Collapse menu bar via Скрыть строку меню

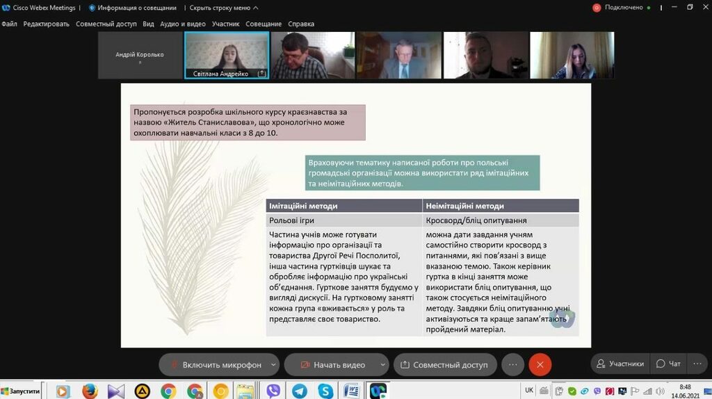coord(223,8)
